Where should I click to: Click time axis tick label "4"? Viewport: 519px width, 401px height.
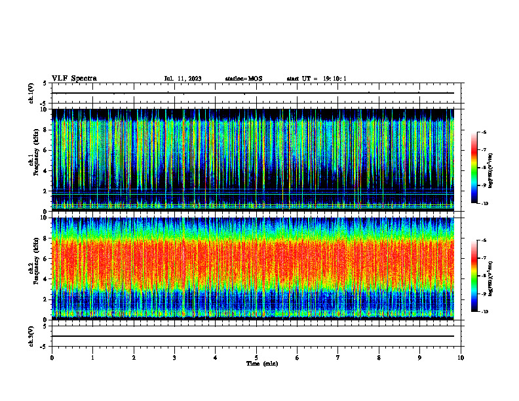216,358
